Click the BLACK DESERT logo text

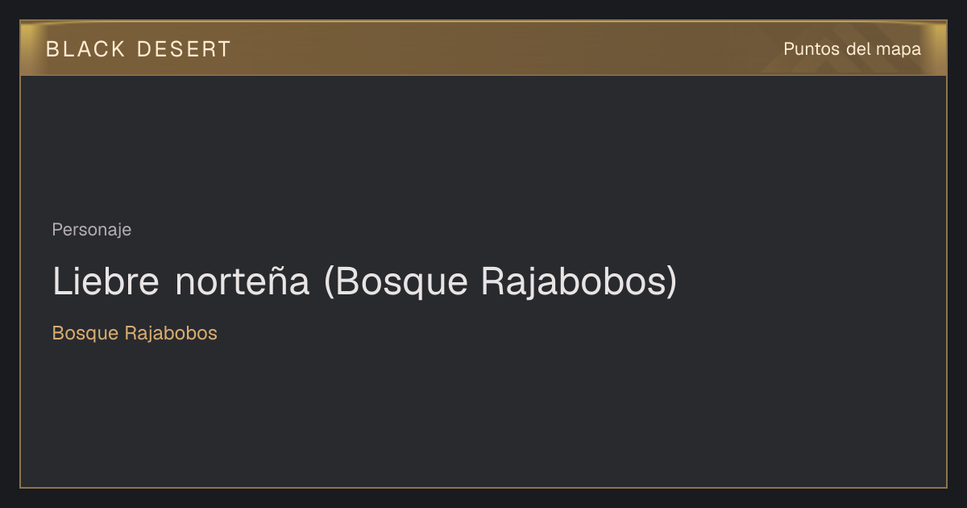click(139, 49)
